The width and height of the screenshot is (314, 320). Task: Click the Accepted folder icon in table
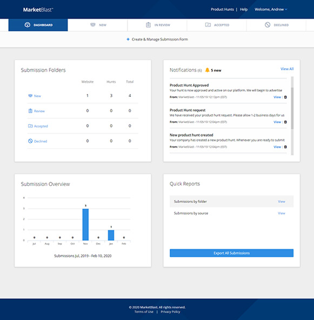coord(30,126)
